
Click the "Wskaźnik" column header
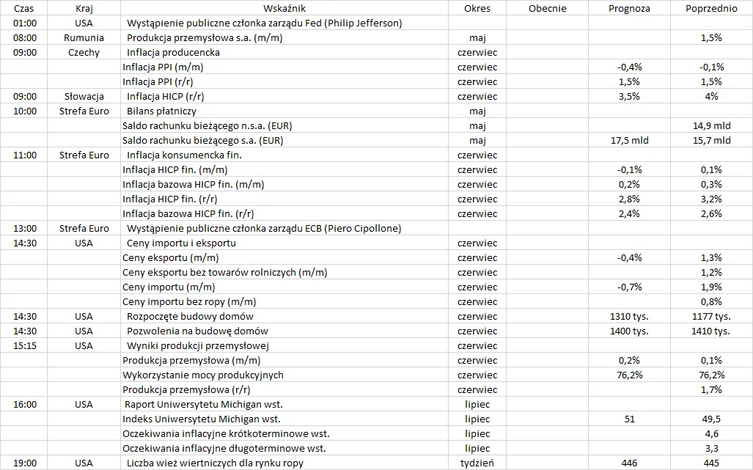tap(284, 8)
